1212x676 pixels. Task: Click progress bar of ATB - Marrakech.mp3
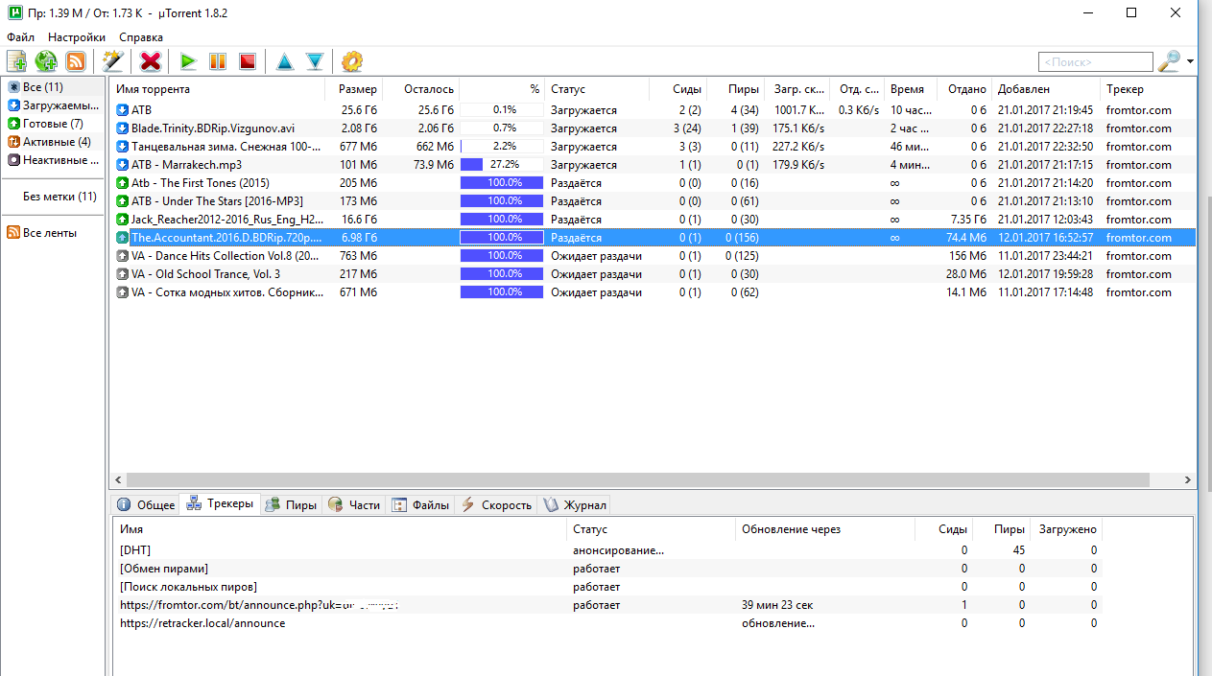point(501,165)
